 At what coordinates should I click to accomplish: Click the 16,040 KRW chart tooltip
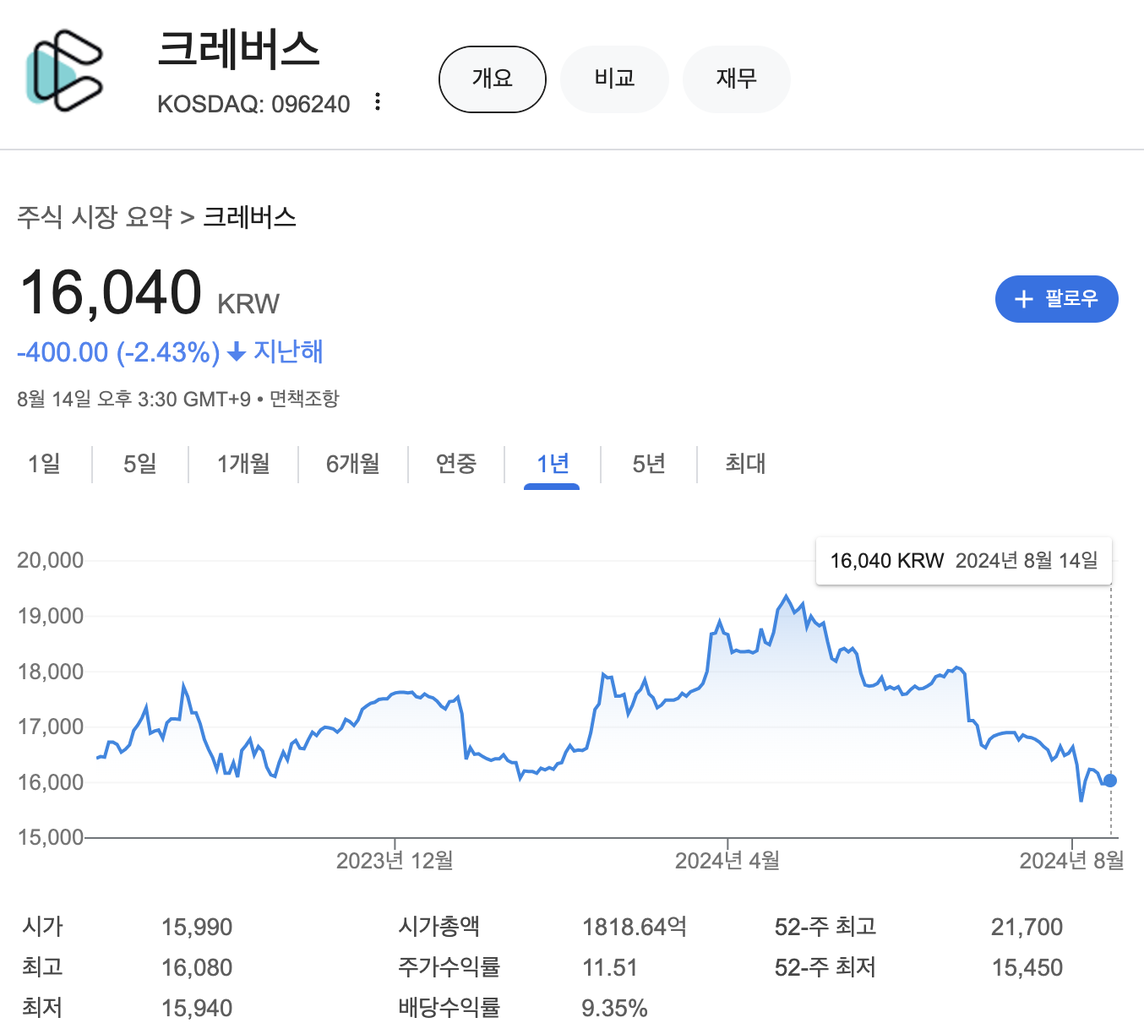point(964,561)
